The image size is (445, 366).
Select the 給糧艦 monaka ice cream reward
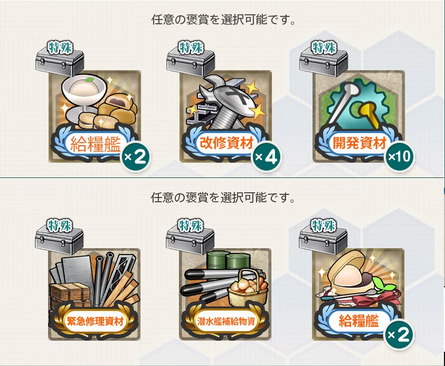click(x=358, y=295)
